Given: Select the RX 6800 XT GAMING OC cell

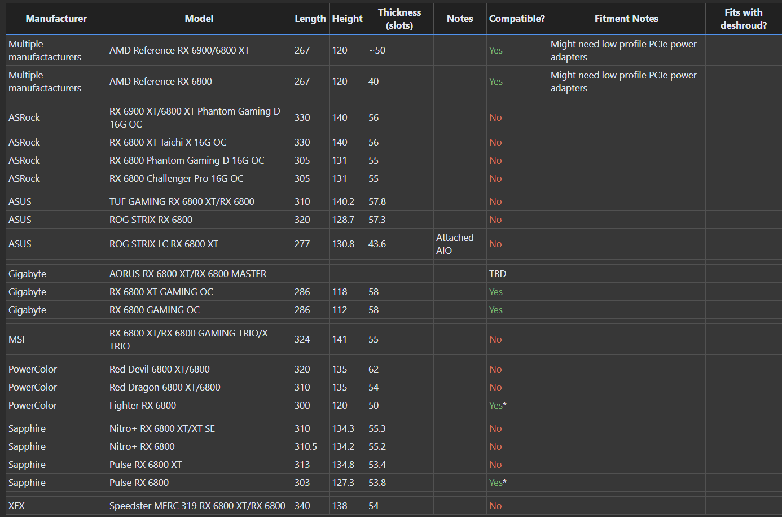Looking at the screenshot, I should tap(199, 292).
